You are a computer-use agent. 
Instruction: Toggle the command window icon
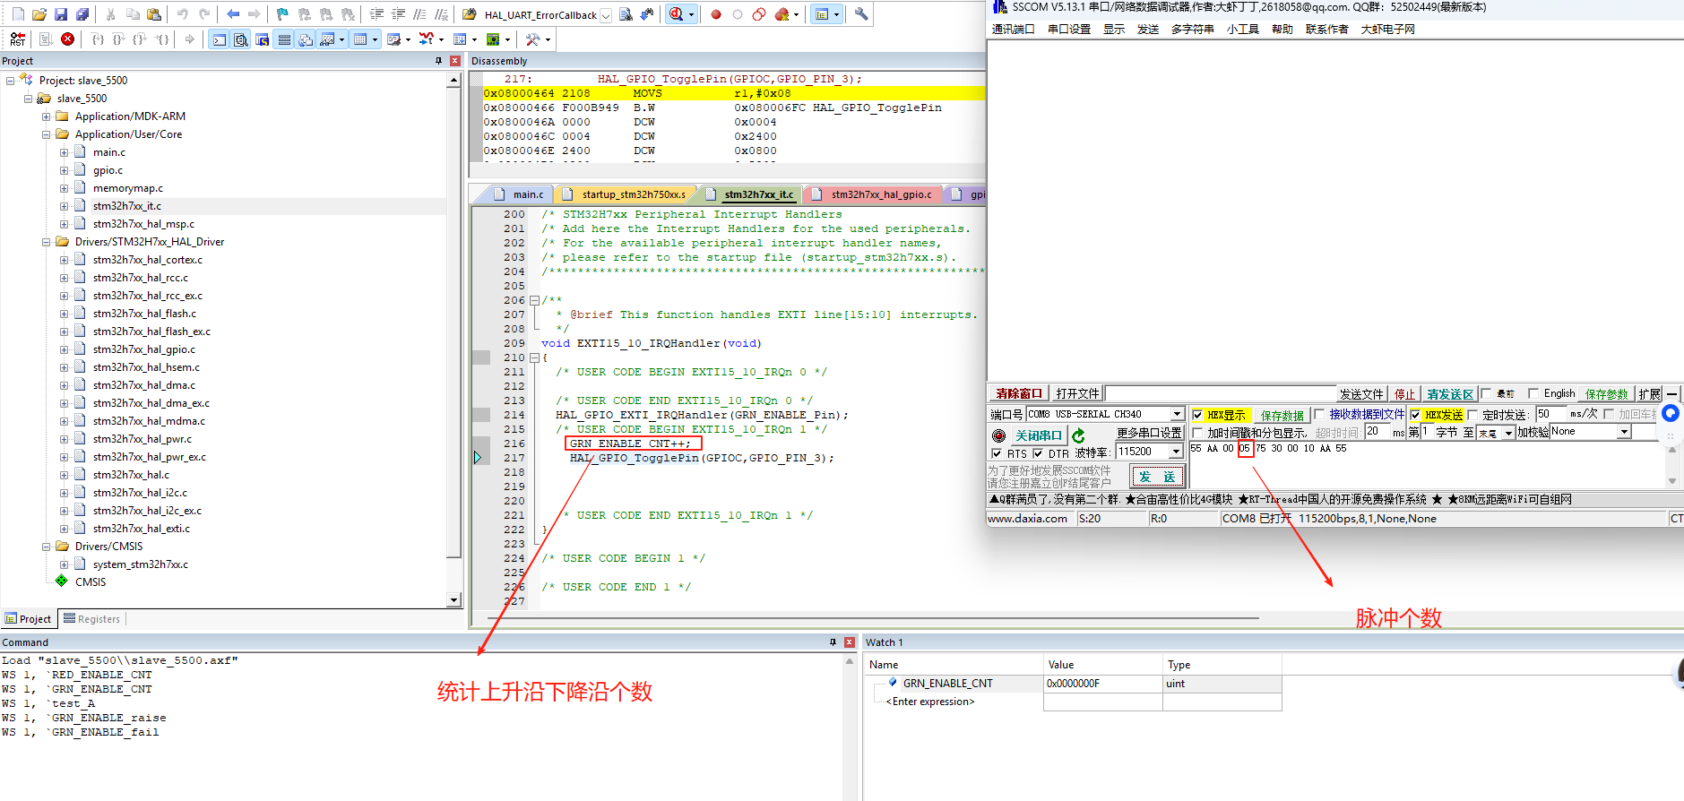pos(220,39)
